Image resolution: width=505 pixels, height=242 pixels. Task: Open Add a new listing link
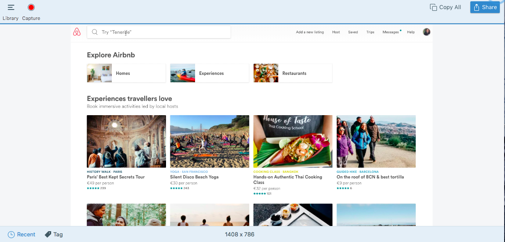tap(310, 32)
